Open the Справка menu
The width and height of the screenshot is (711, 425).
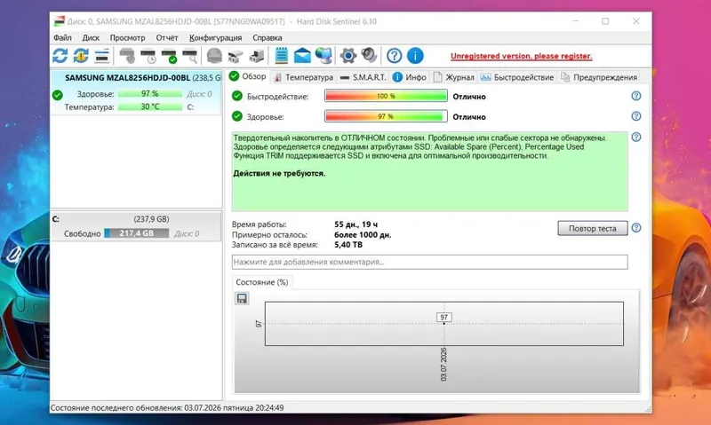tap(268, 37)
